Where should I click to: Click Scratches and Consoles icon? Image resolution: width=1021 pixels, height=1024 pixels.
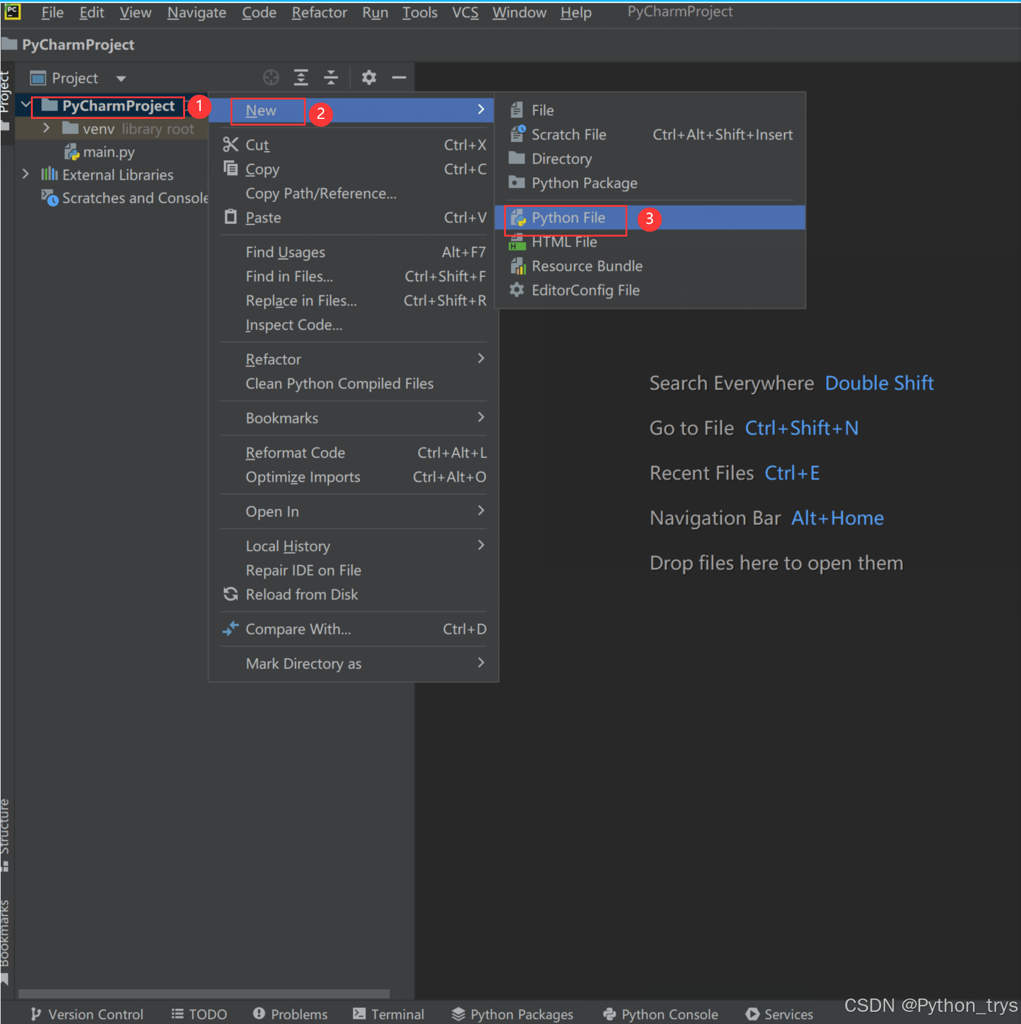pyautogui.click(x=49, y=197)
